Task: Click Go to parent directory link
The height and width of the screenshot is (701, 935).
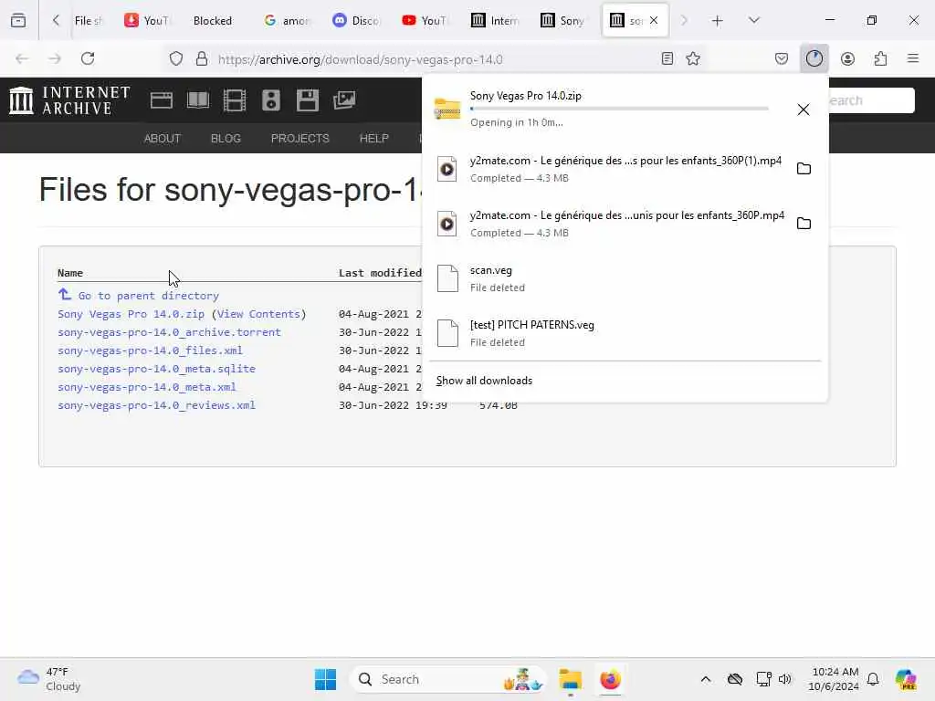Action: (149, 296)
